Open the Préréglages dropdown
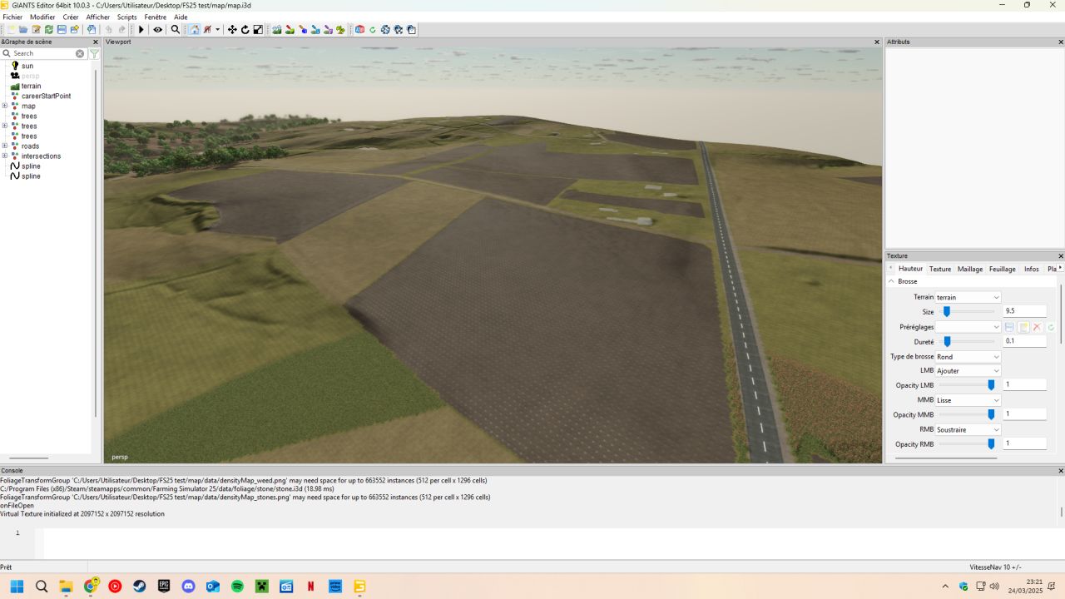Image resolution: width=1065 pixels, height=599 pixels. click(x=968, y=327)
